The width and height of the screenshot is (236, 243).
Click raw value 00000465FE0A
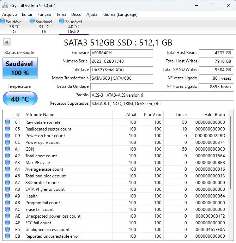(210, 229)
